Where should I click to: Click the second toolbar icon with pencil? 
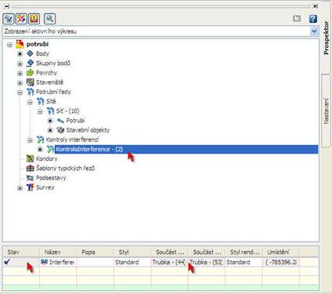coord(21,19)
